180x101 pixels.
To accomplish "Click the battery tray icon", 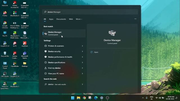I will pyautogui.click(x=163, y=98).
